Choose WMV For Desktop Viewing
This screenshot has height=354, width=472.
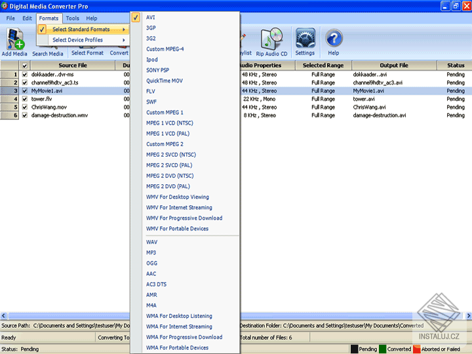[185, 197]
